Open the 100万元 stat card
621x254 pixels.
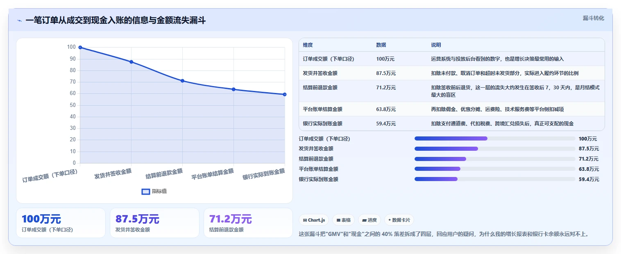pos(61,223)
